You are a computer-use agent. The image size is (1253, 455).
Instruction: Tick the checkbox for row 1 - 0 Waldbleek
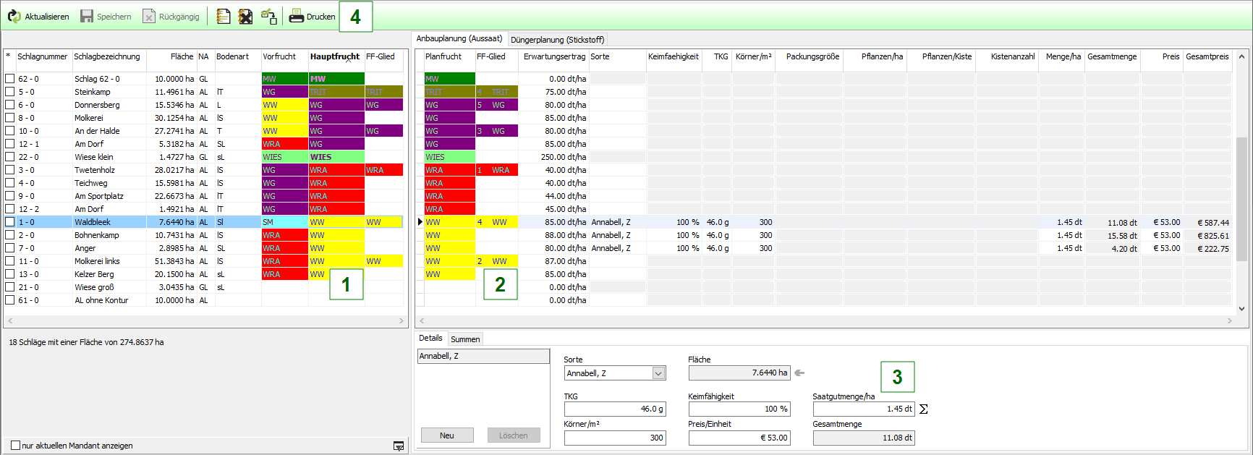tap(10, 222)
